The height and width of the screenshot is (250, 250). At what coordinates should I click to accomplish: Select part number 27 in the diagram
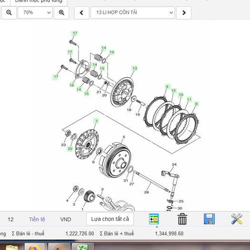[x=131, y=184]
